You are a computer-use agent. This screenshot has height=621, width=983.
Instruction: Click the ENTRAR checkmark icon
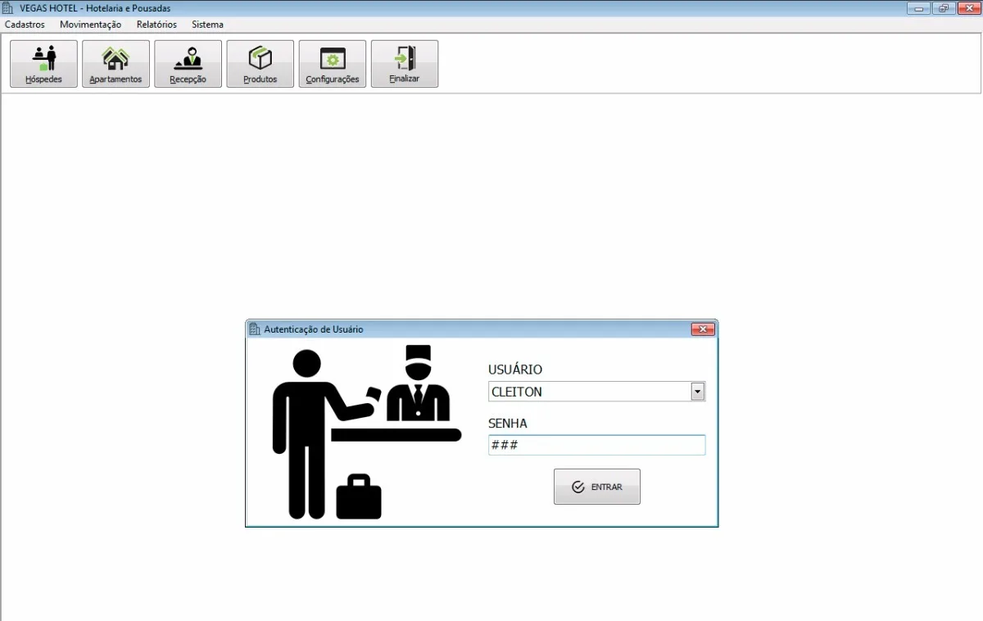[578, 487]
